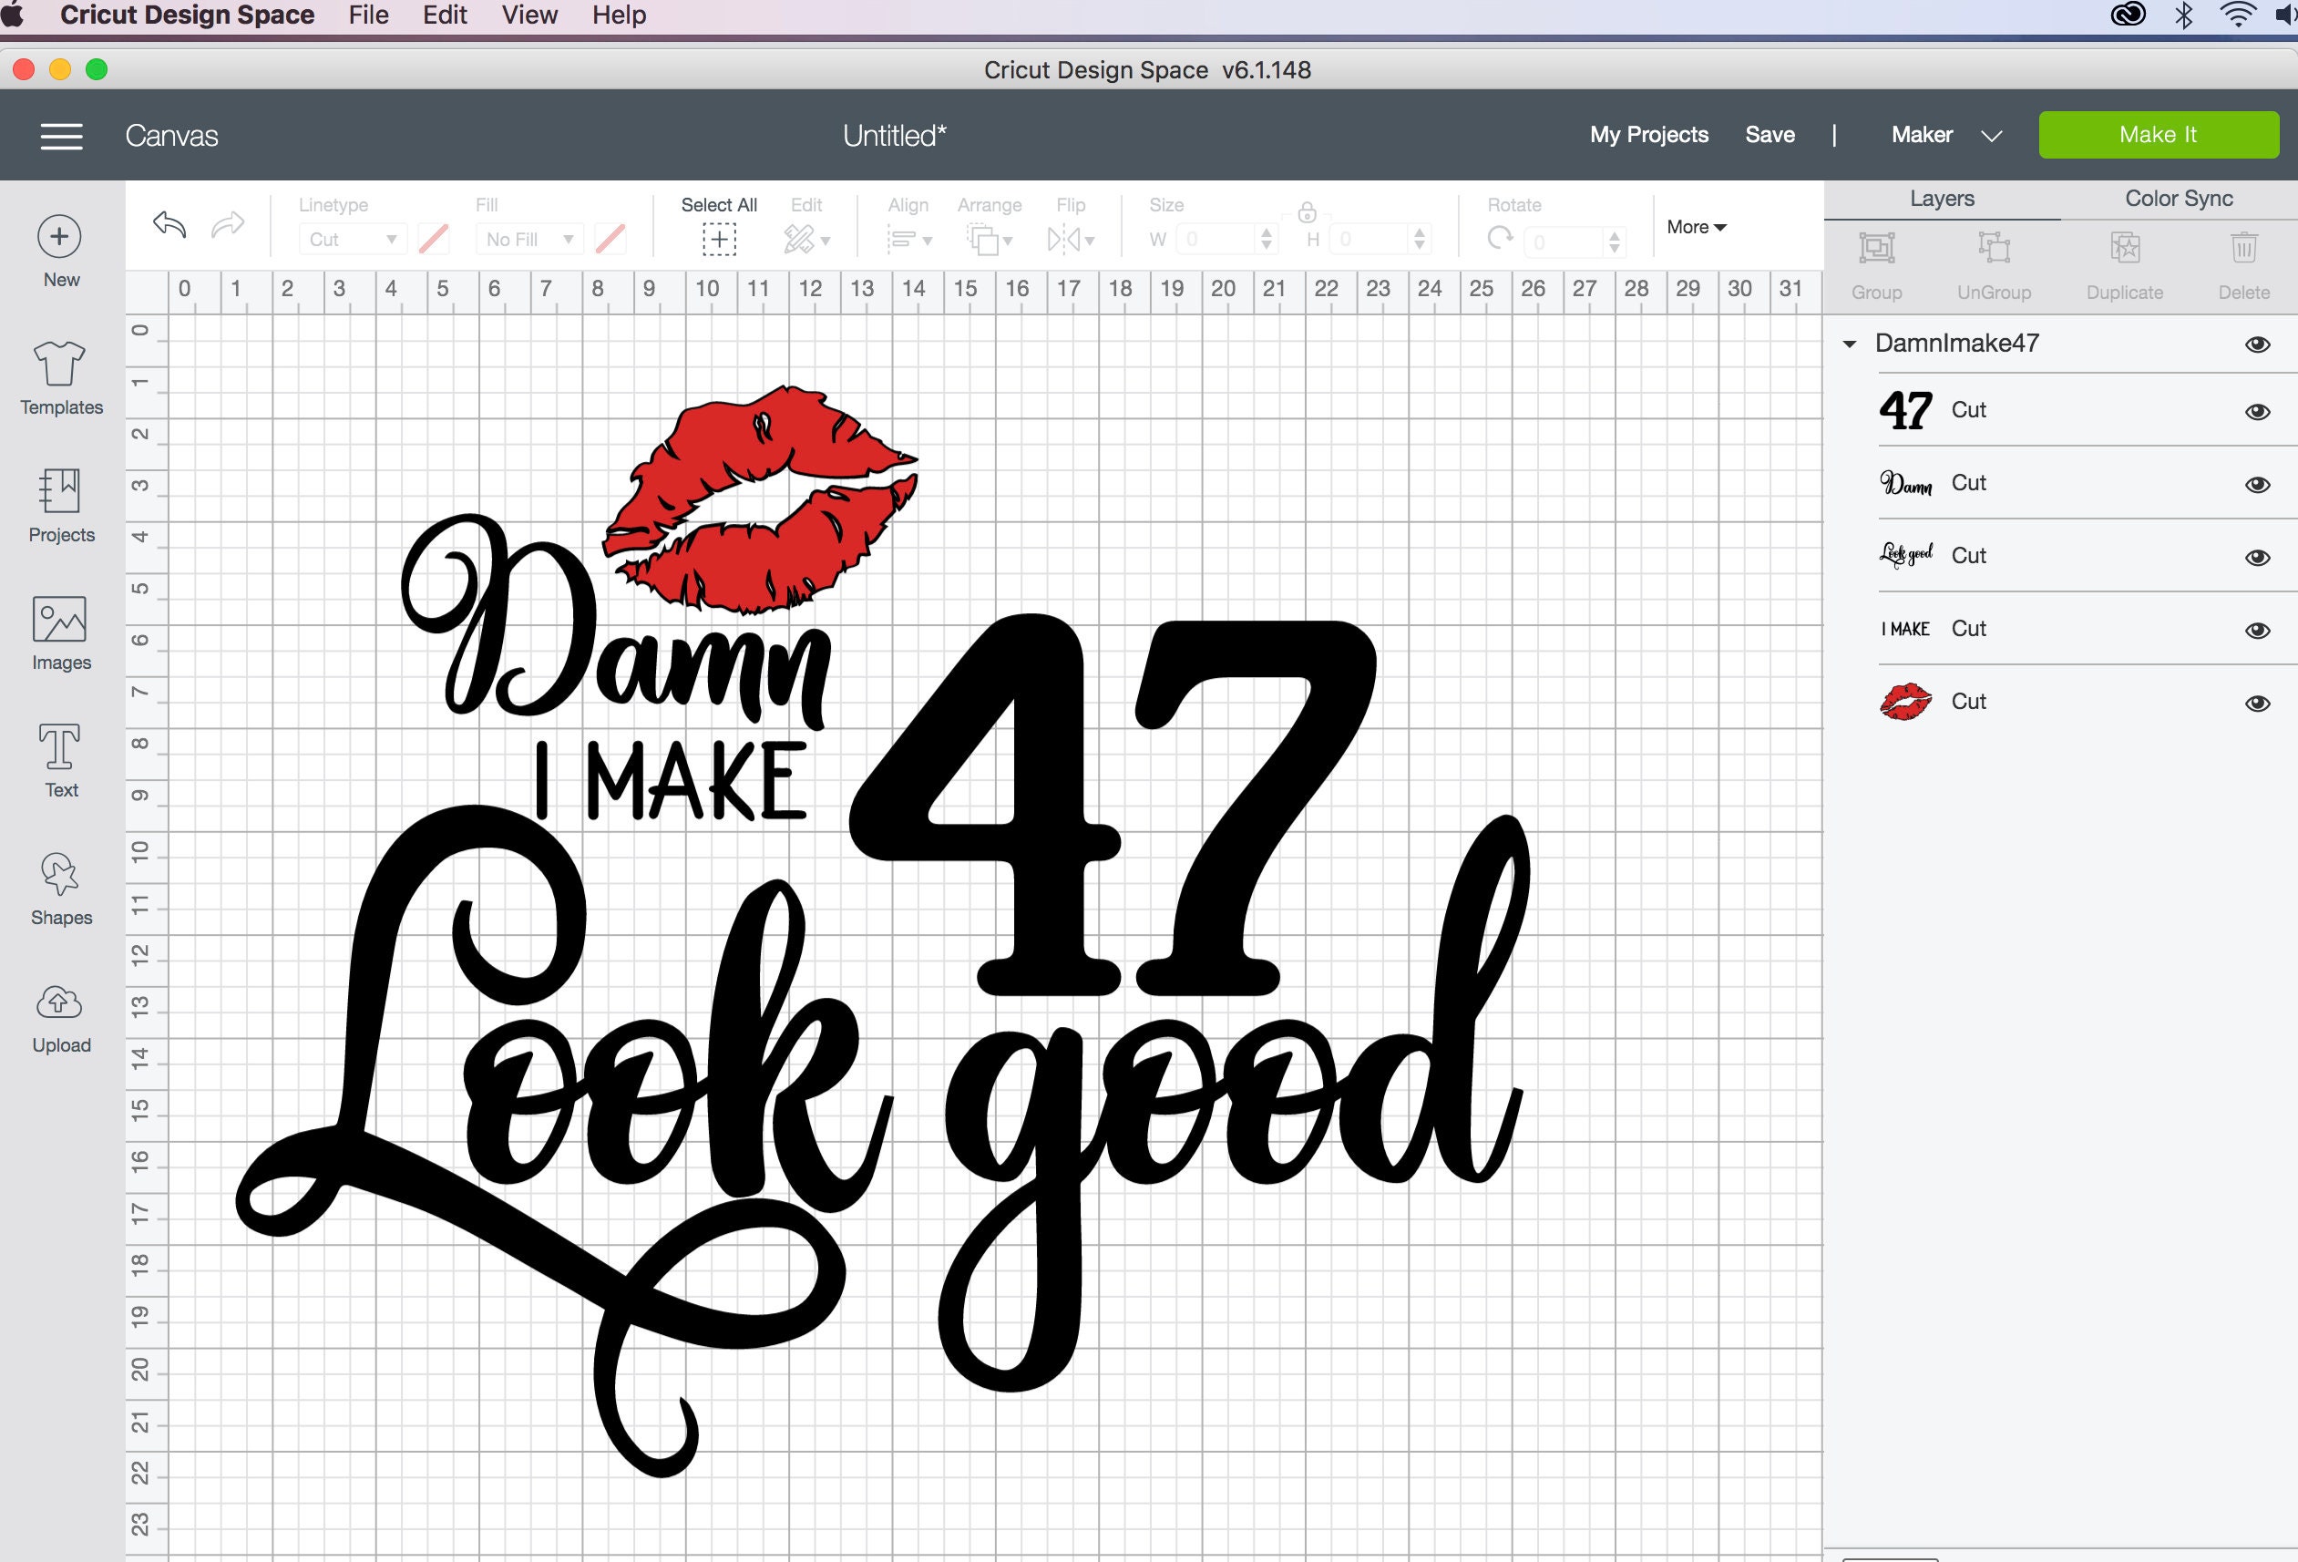The width and height of the screenshot is (2298, 1562).
Task: Duplicate the selected layer
Action: (2123, 262)
